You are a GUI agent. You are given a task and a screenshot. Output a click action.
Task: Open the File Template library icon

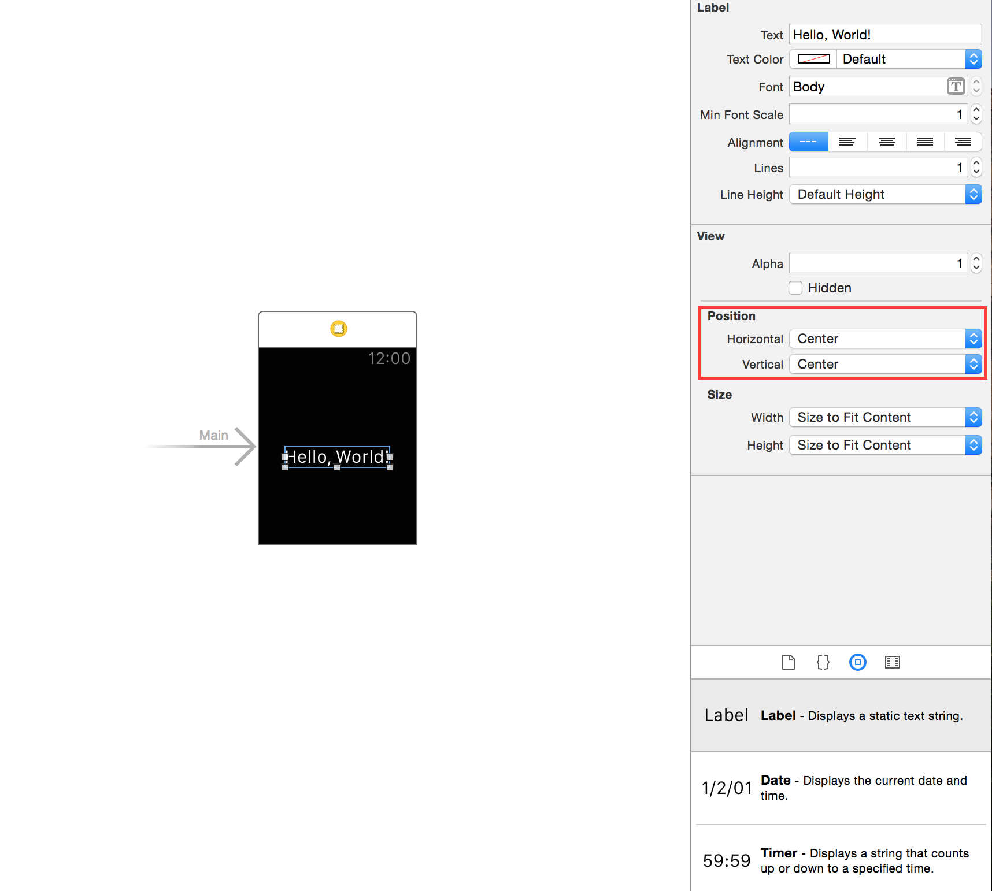789,662
